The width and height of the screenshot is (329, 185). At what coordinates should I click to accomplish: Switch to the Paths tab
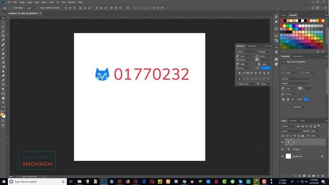tap(302, 121)
